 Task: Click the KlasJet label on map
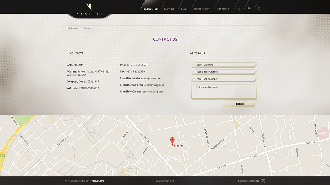tap(178, 145)
